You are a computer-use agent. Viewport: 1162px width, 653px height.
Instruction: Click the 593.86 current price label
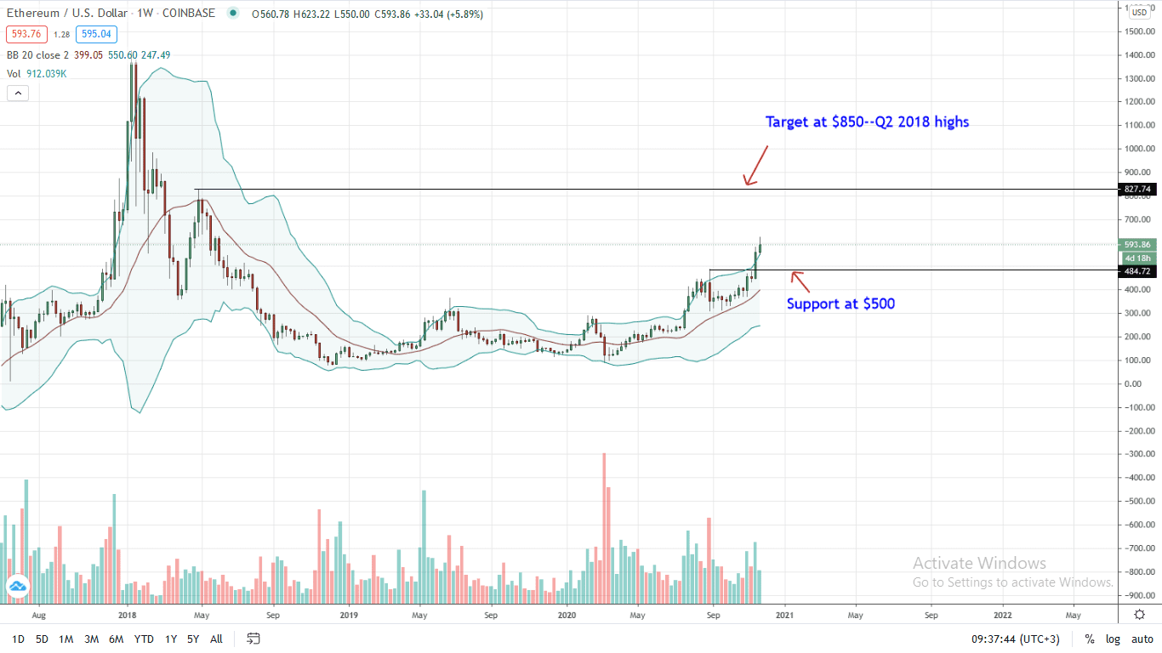point(1136,245)
